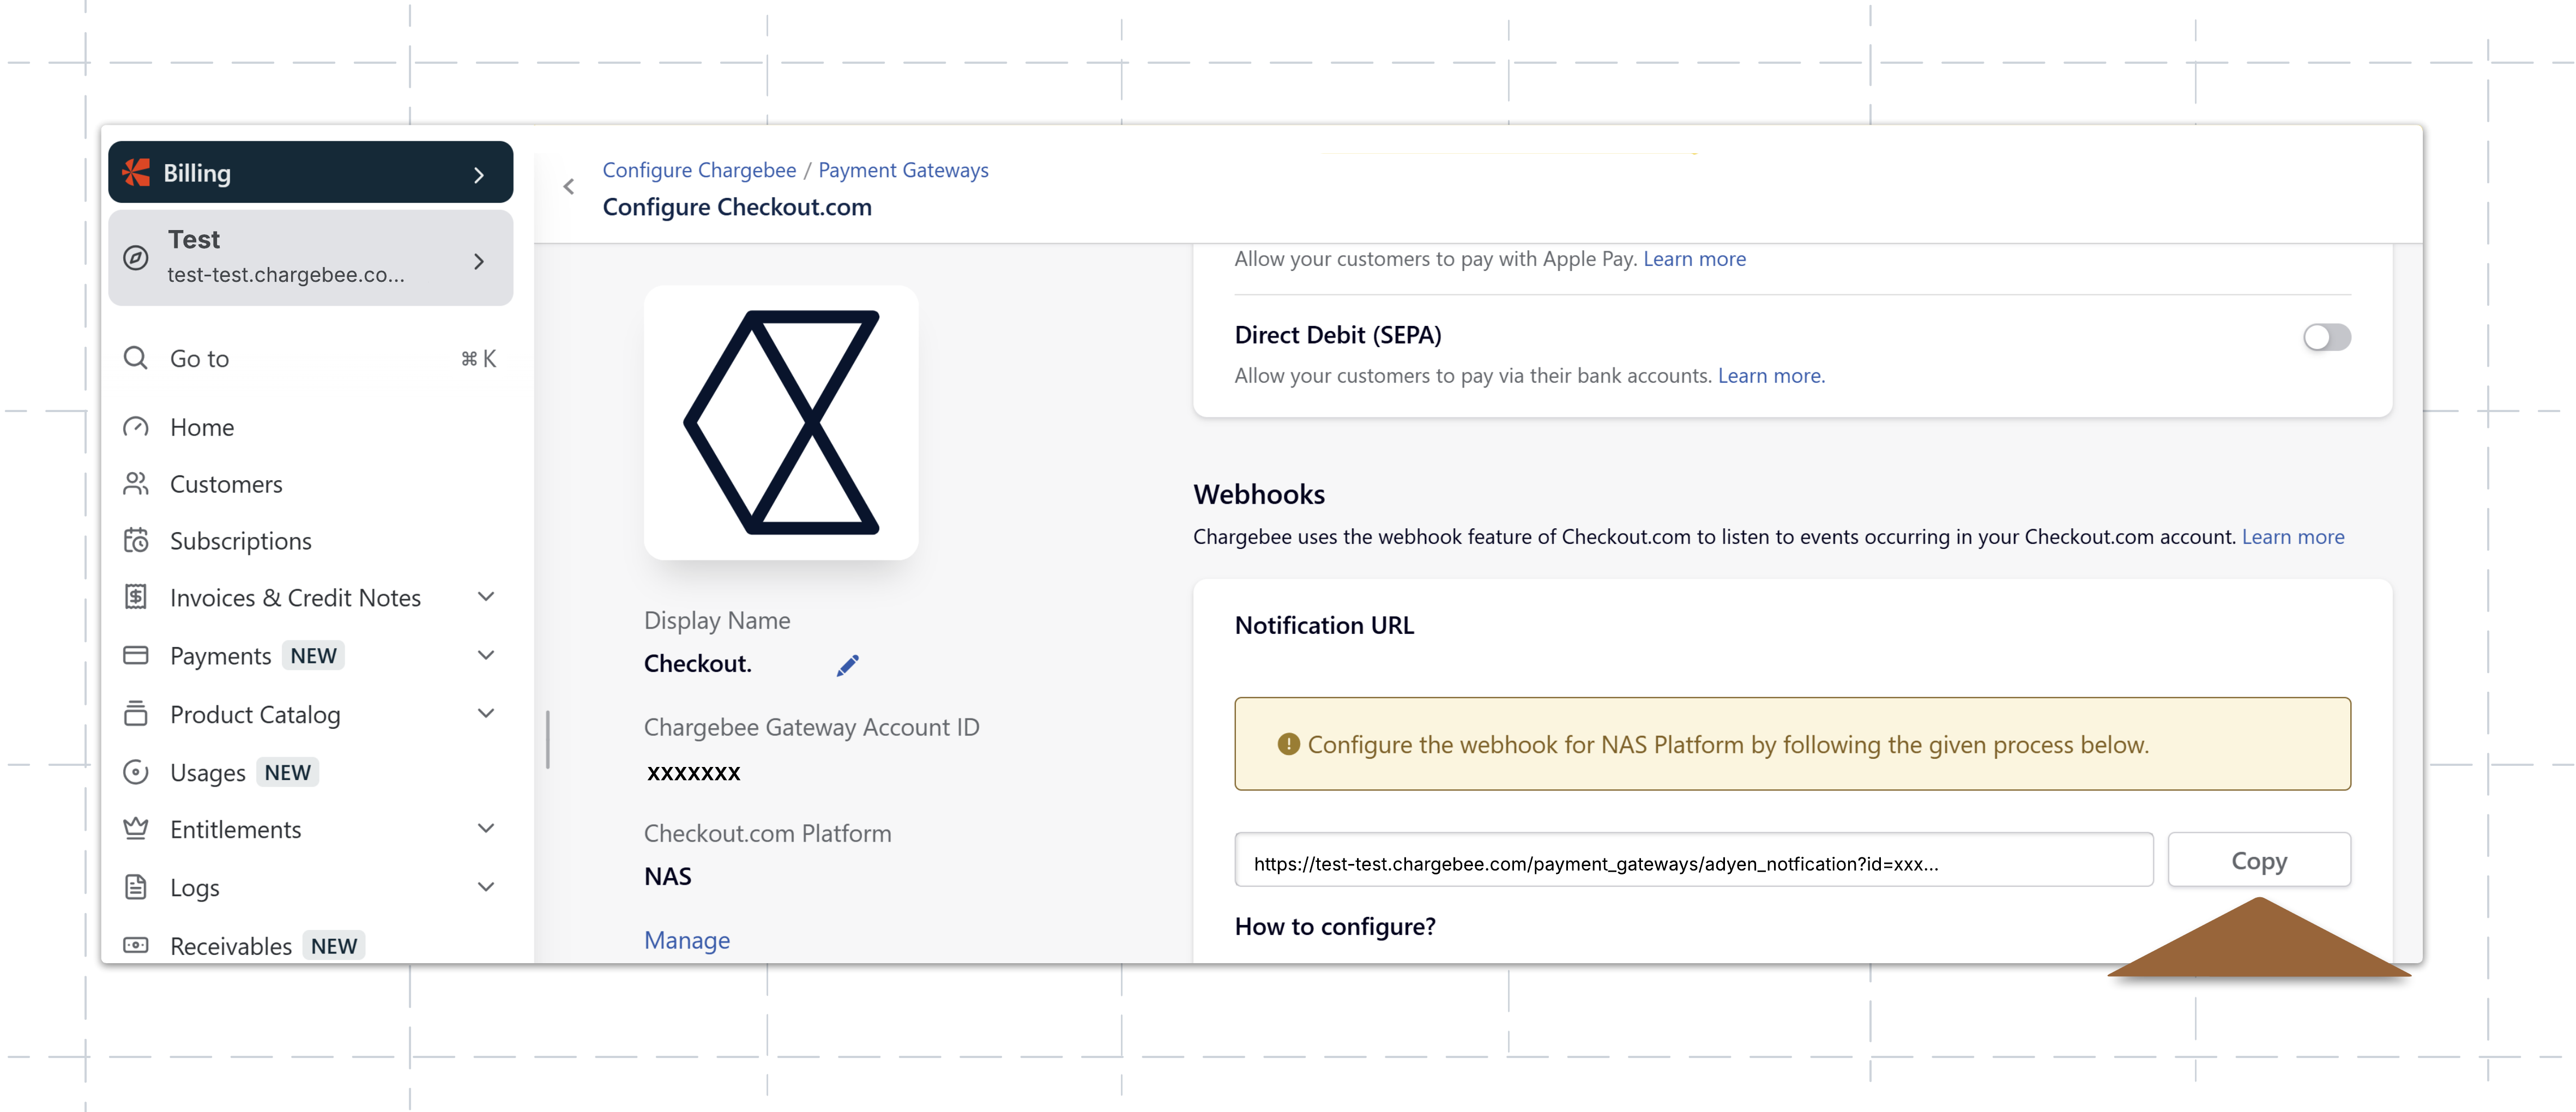The height and width of the screenshot is (1112, 2576).
Task: Expand the Billing product switcher
Action: coord(479,174)
